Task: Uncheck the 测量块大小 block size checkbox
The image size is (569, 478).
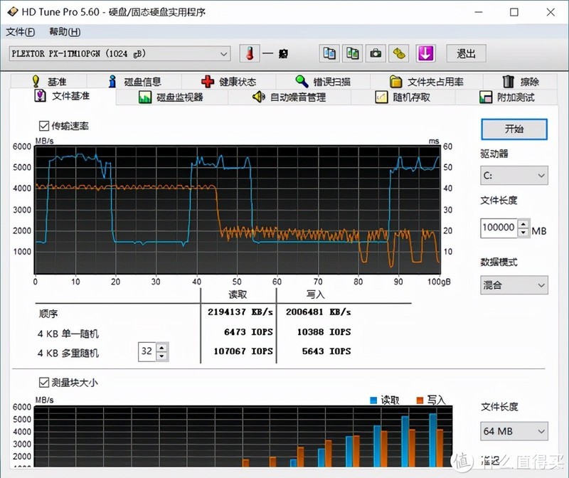Action: click(x=44, y=382)
